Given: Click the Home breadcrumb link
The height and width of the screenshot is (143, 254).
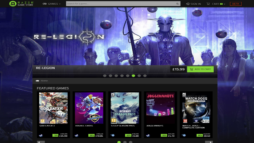Looking at the screenshot, I should [x=44, y=81].
